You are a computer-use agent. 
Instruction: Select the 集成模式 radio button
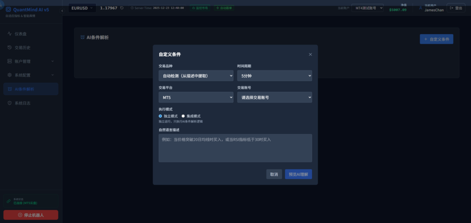183,116
